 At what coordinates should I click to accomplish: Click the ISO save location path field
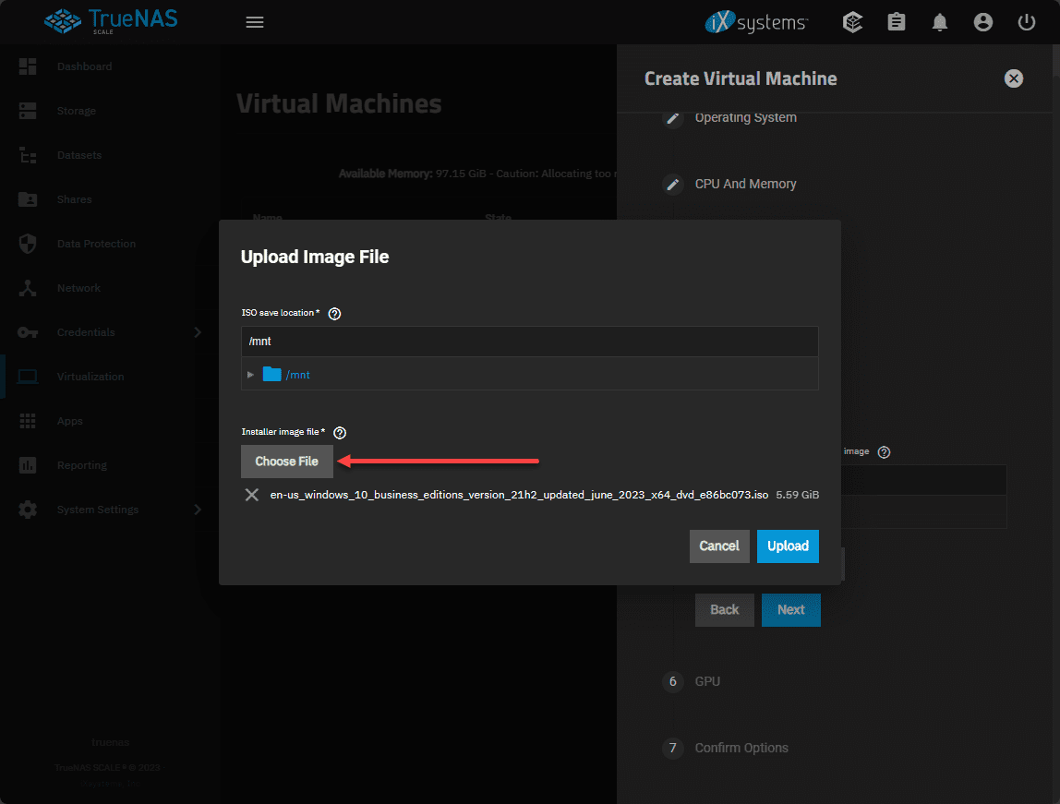529,342
